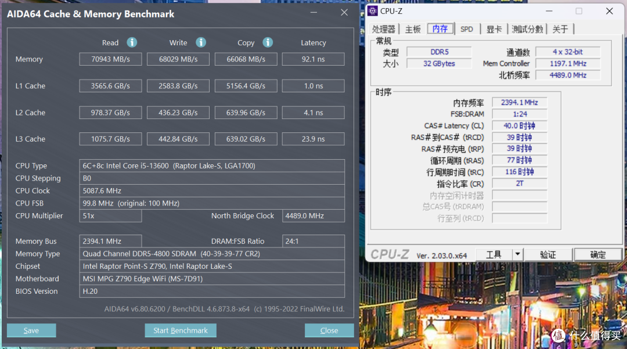This screenshot has width=627, height=349.
Task: Close the CPU-Z window with the X
Action: (x=609, y=11)
